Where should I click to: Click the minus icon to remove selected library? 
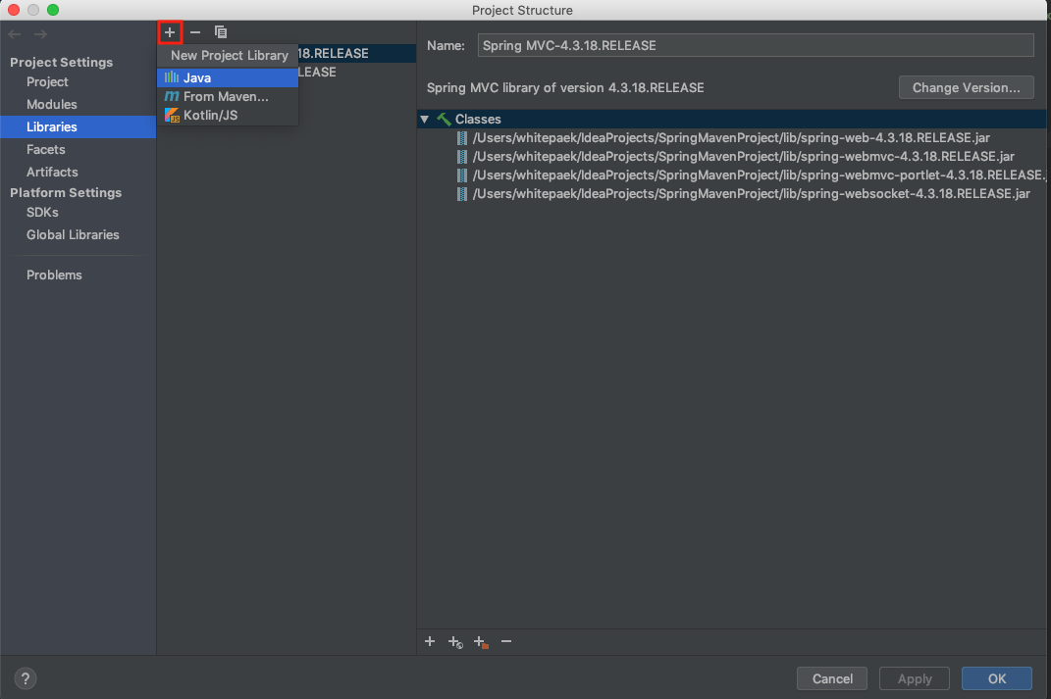point(195,32)
